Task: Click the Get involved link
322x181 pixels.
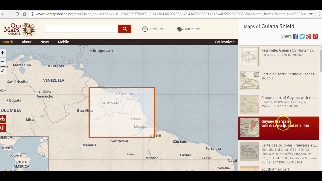Action: click(225, 42)
